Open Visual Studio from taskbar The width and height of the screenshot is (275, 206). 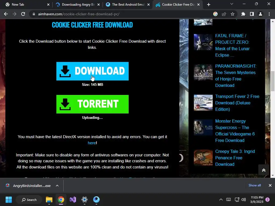point(73,200)
